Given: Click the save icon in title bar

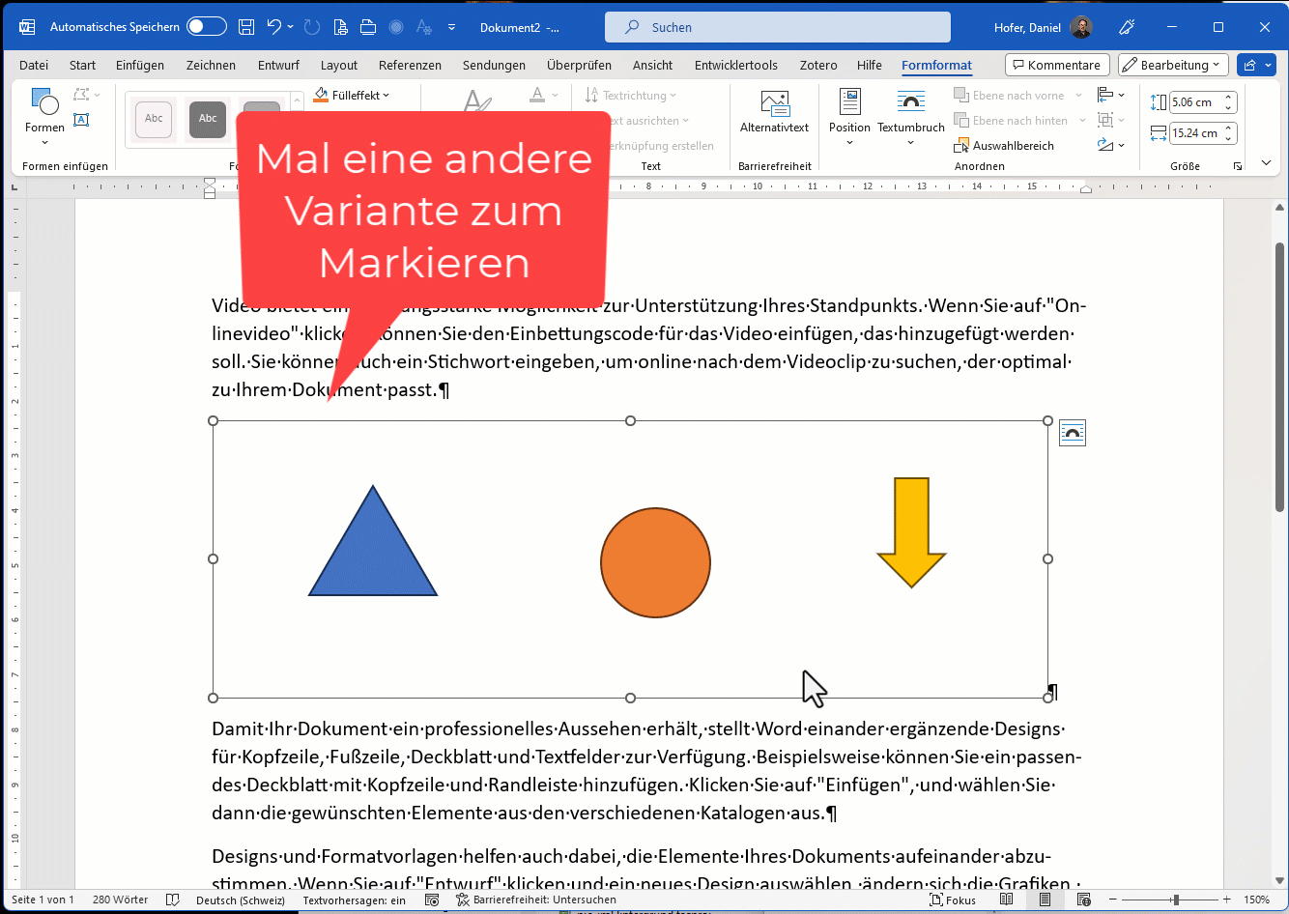Looking at the screenshot, I should [246, 27].
